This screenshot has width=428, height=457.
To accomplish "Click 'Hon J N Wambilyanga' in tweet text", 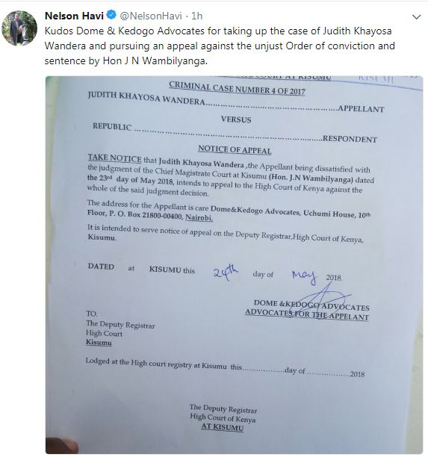I will (x=155, y=61).
